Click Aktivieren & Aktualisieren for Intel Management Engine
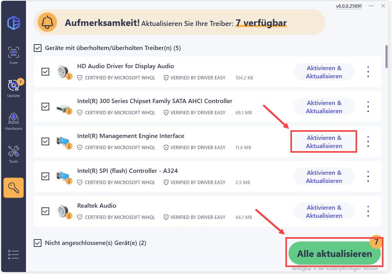 click(x=323, y=141)
